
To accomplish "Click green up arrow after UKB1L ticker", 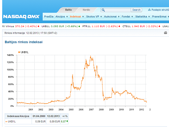I will [79, 26].
